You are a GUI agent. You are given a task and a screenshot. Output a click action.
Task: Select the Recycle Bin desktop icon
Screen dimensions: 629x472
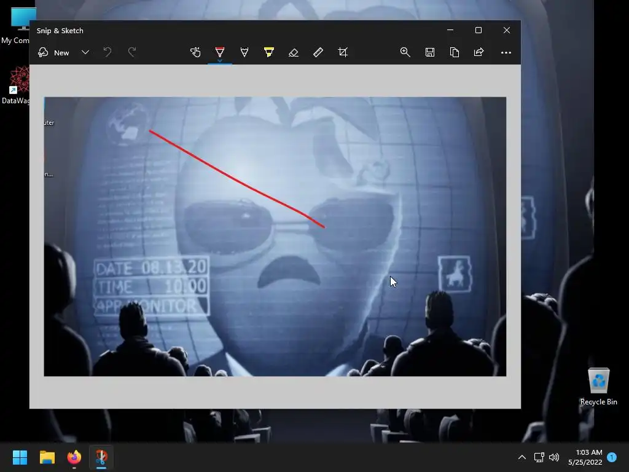598,387
